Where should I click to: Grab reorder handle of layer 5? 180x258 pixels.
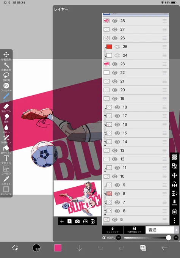(x=164, y=220)
